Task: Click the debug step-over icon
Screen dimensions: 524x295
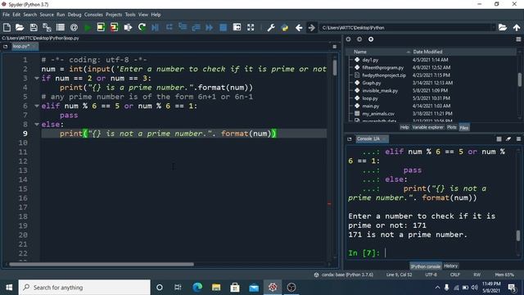Action: click(x=169, y=27)
